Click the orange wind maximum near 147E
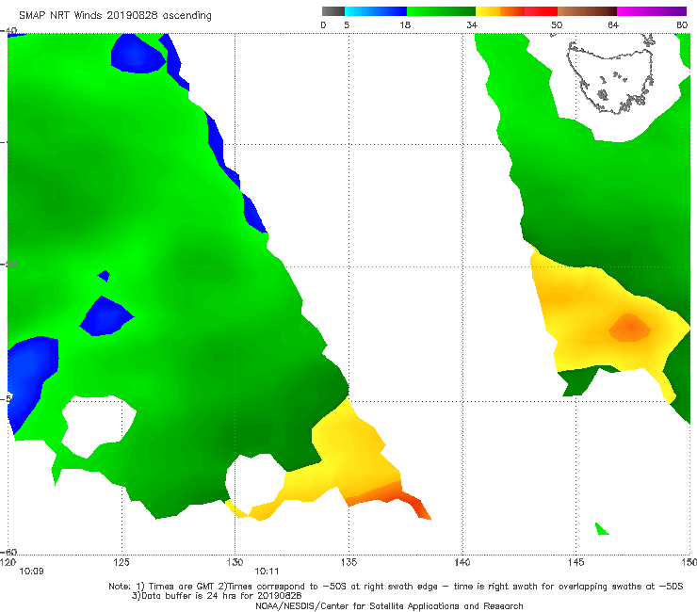 (630, 328)
